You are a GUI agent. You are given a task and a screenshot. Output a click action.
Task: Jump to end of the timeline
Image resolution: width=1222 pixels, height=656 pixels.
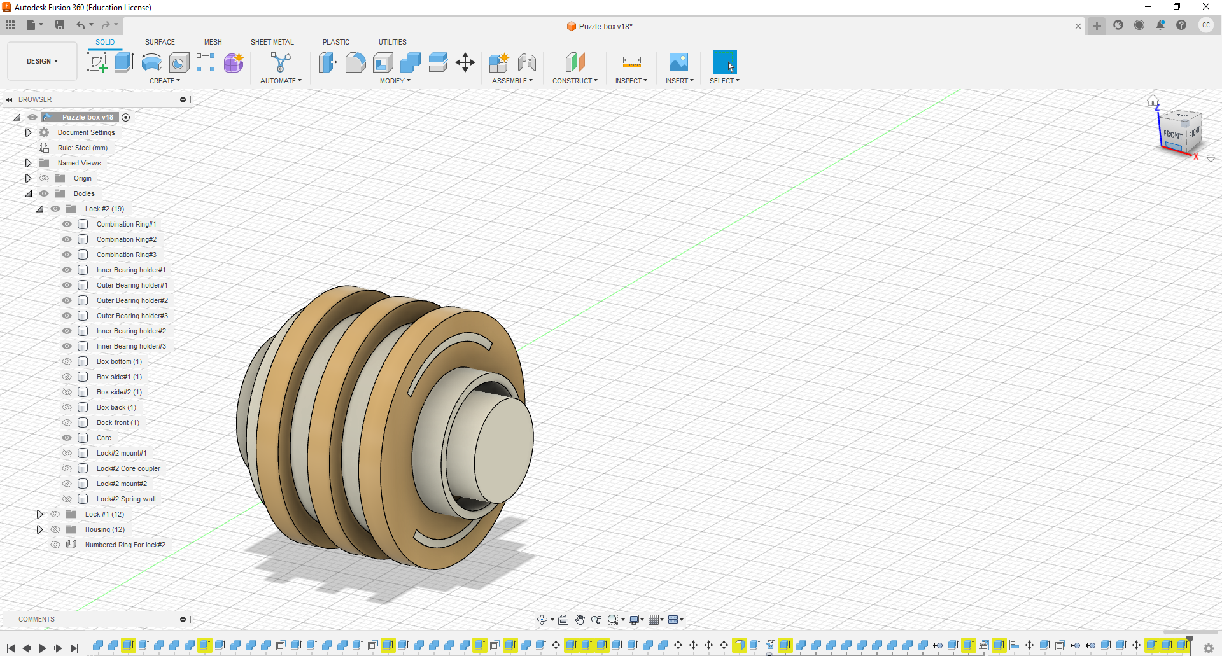(x=74, y=648)
